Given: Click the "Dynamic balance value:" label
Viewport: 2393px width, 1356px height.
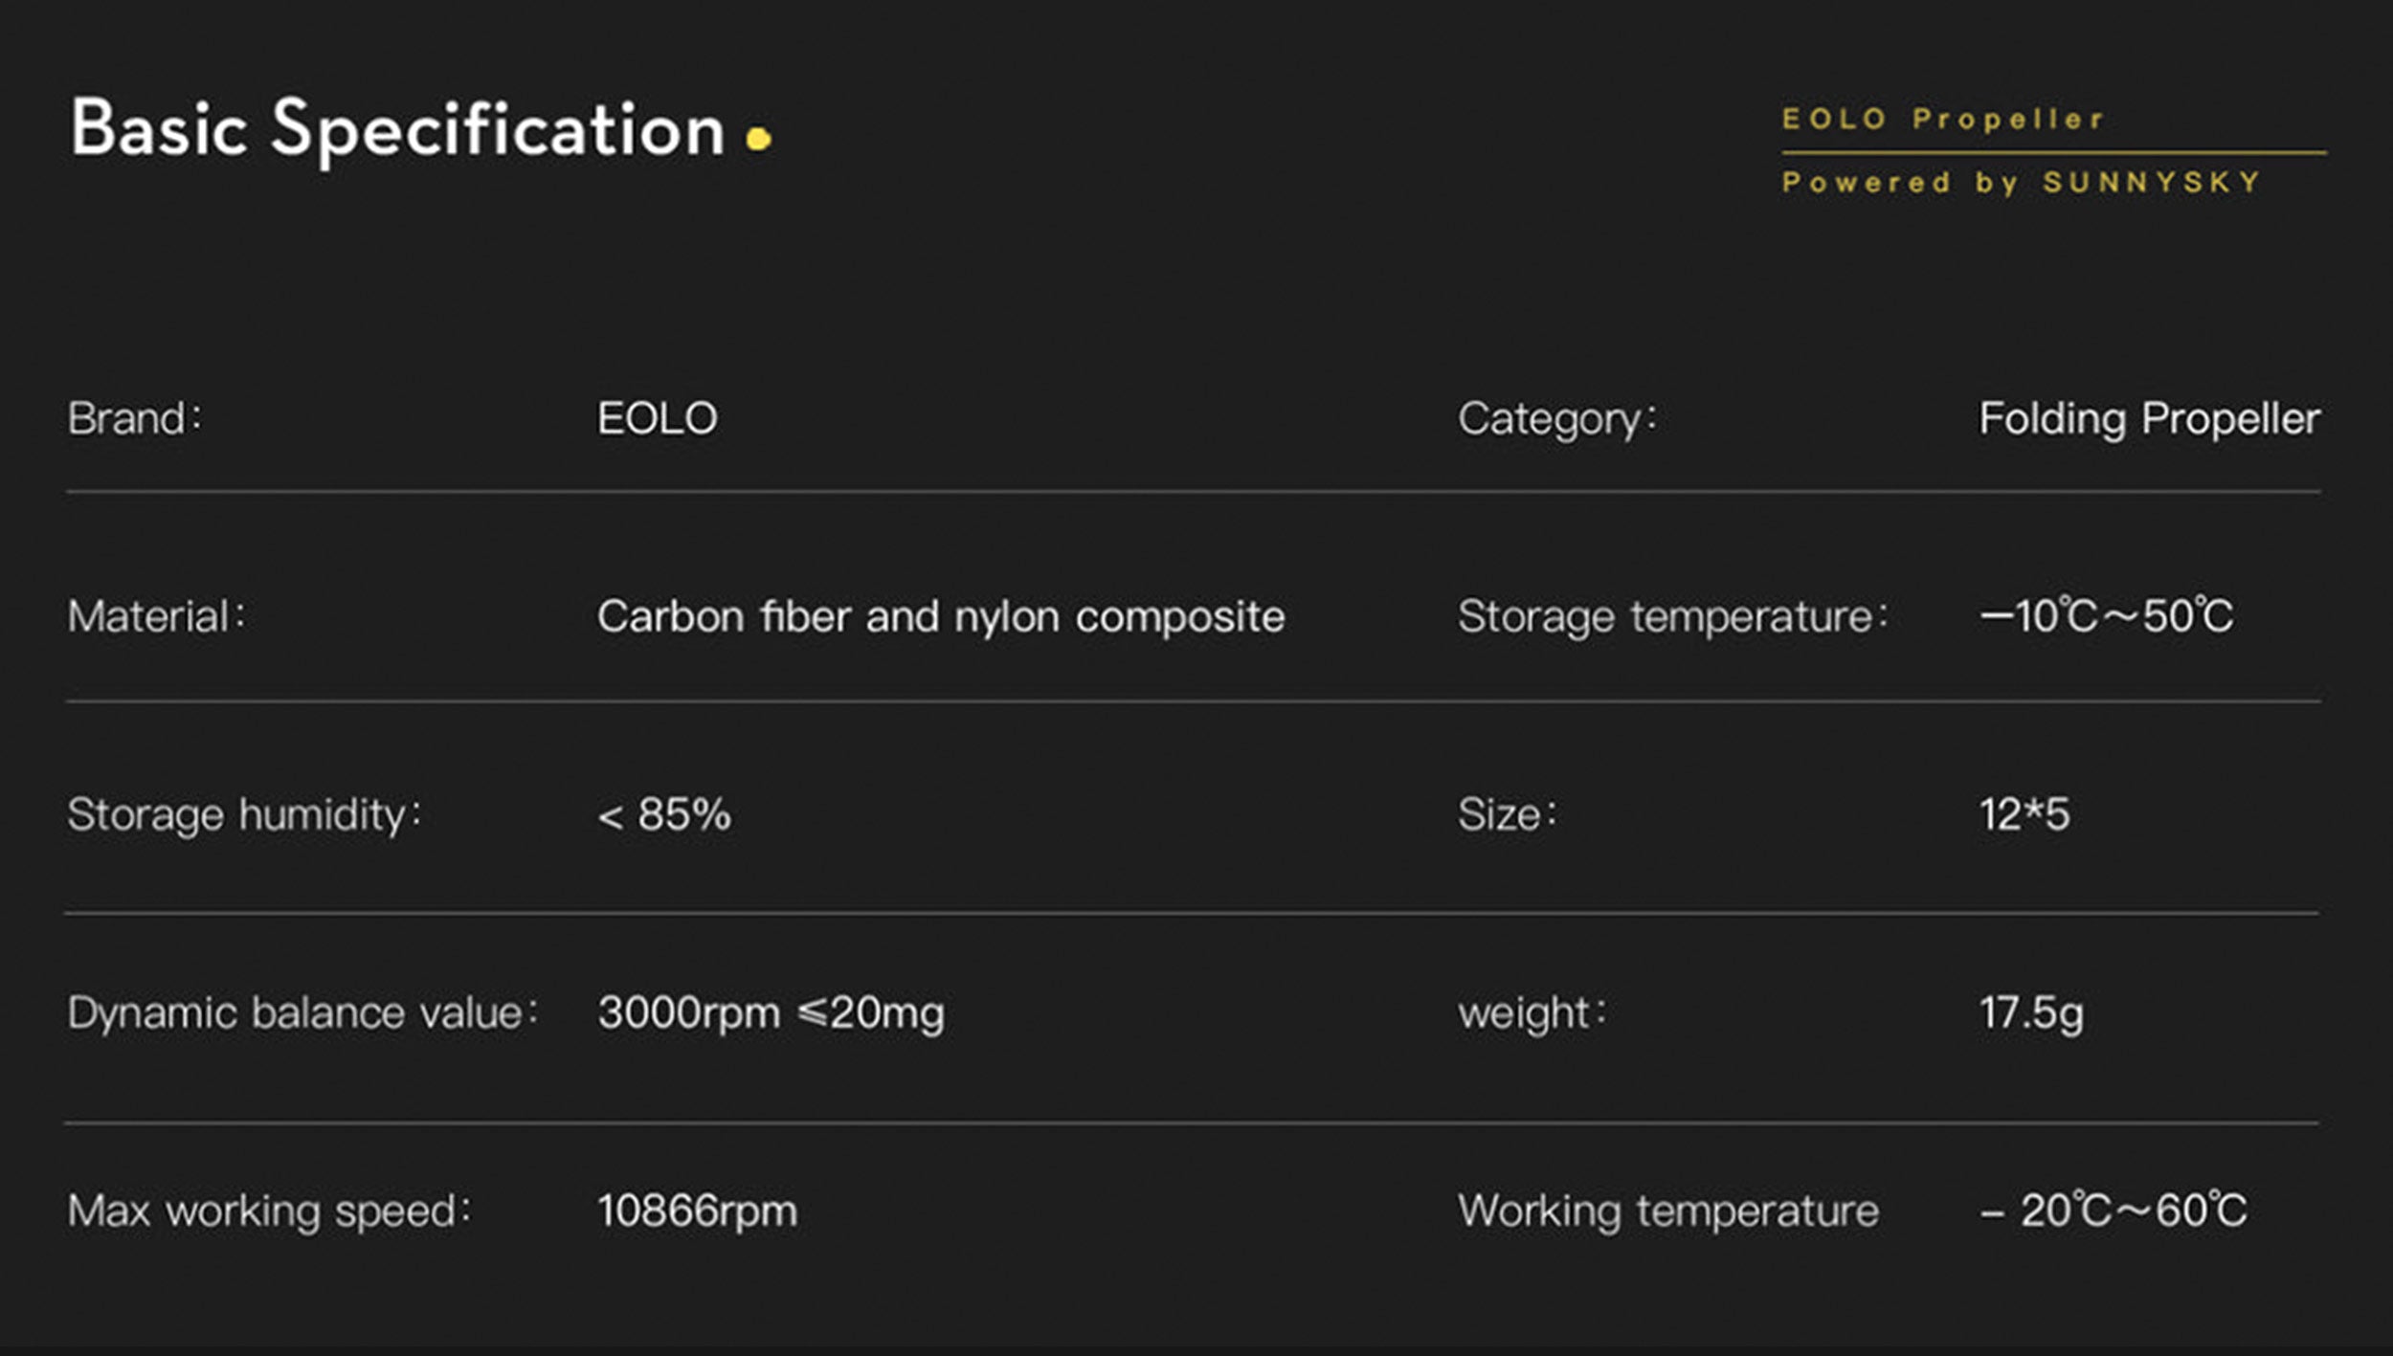Looking at the screenshot, I should (302, 1013).
